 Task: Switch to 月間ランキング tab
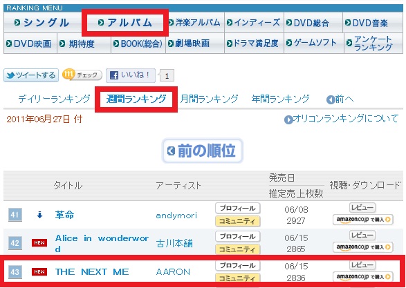[x=209, y=99]
